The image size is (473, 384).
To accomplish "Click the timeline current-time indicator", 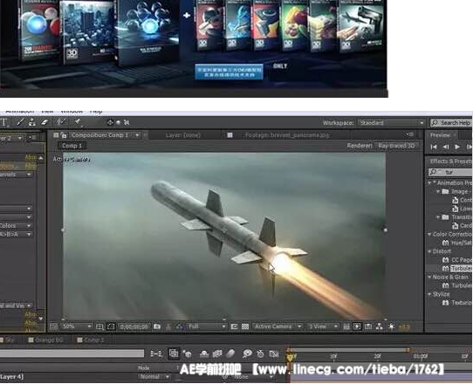I will click(291, 358).
